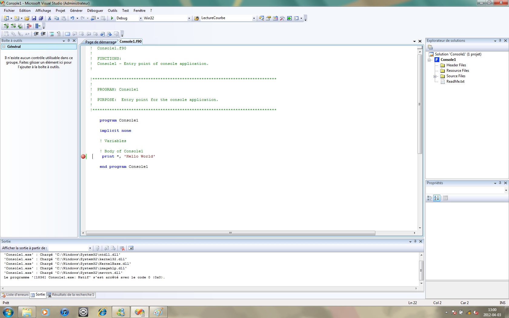
Task: Toggle auto-hide pin on Boîte à outils
Action: [x=69, y=41]
